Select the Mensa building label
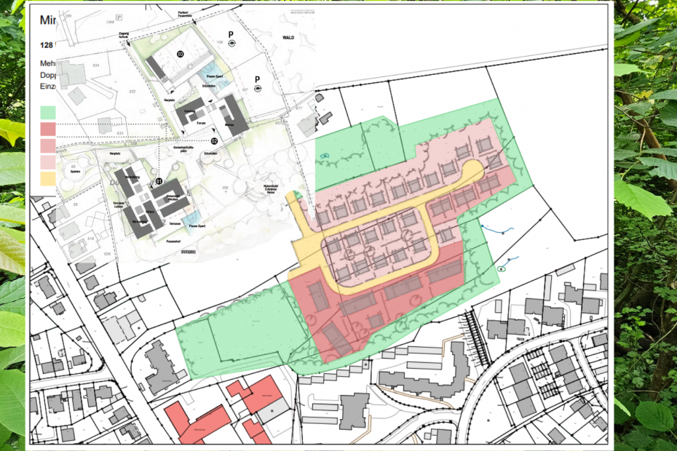 point(229,124)
